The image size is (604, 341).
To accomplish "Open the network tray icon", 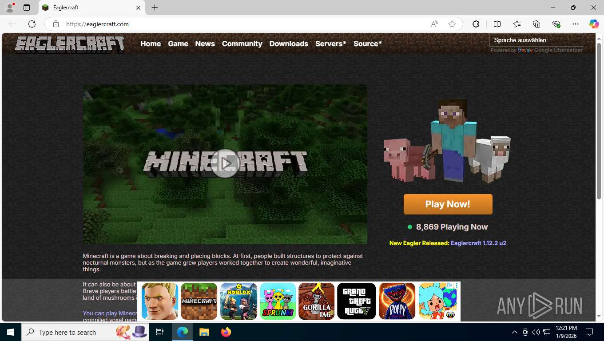I will (547, 332).
